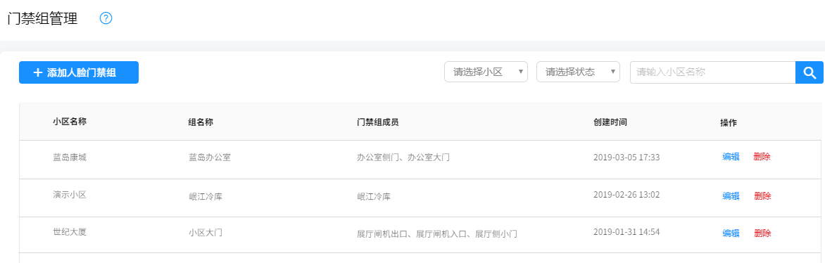Click the plus icon on add button
Viewport: 825px width, 263px height.
click(x=37, y=72)
